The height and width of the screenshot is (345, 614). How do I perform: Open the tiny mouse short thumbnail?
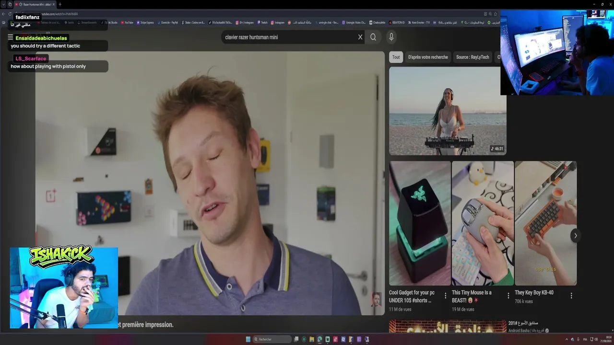[x=483, y=223]
